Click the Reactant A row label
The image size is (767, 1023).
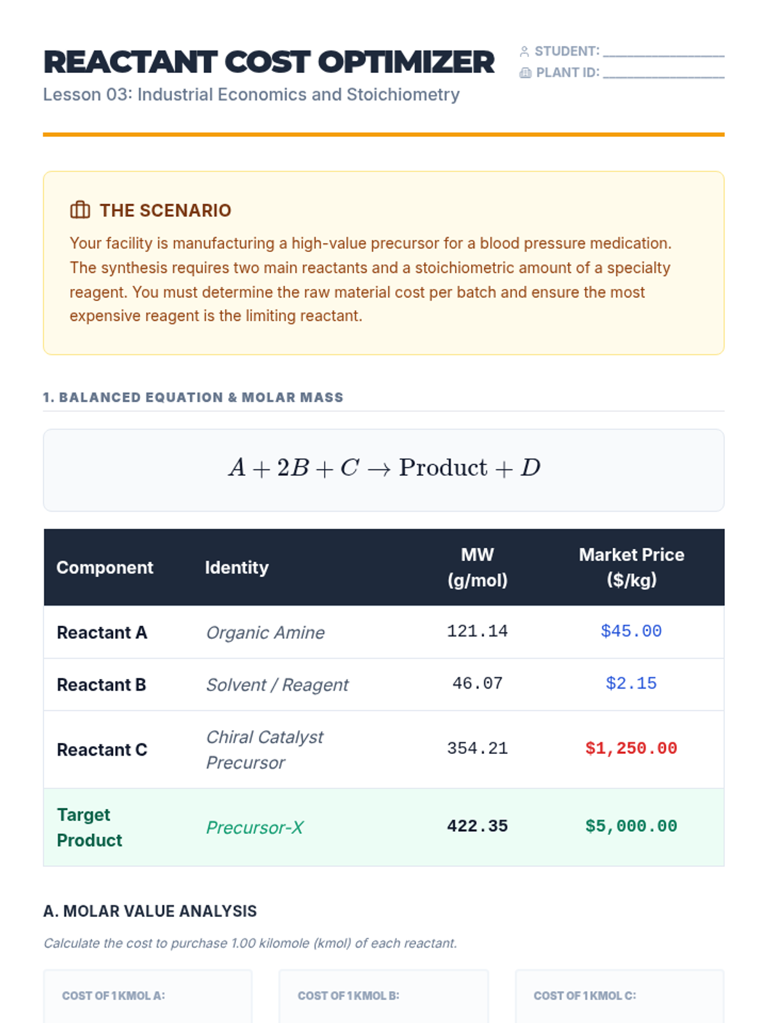pyautogui.click(x=102, y=632)
